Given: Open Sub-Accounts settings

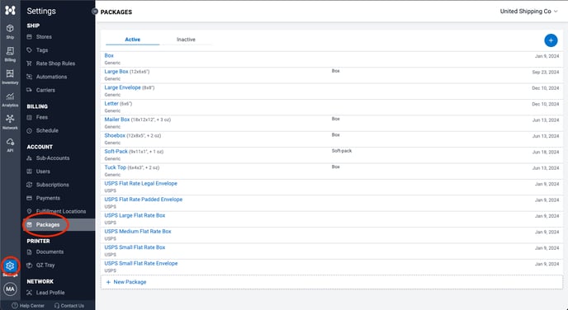Looking at the screenshot, I should click(53, 158).
